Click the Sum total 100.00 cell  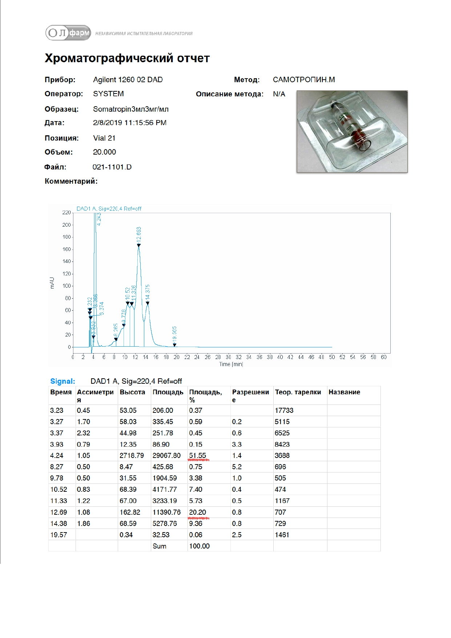(199, 546)
